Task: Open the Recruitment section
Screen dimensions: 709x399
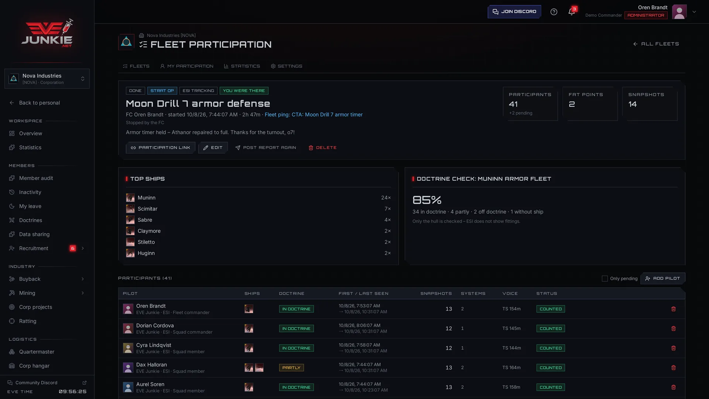Action: click(34, 248)
